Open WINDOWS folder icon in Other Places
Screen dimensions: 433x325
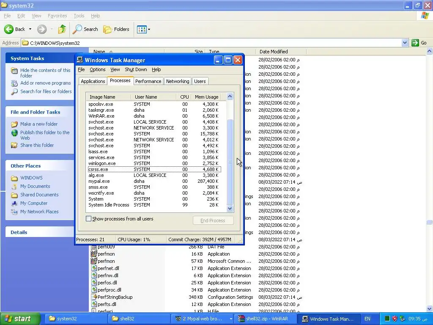tap(14, 178)
